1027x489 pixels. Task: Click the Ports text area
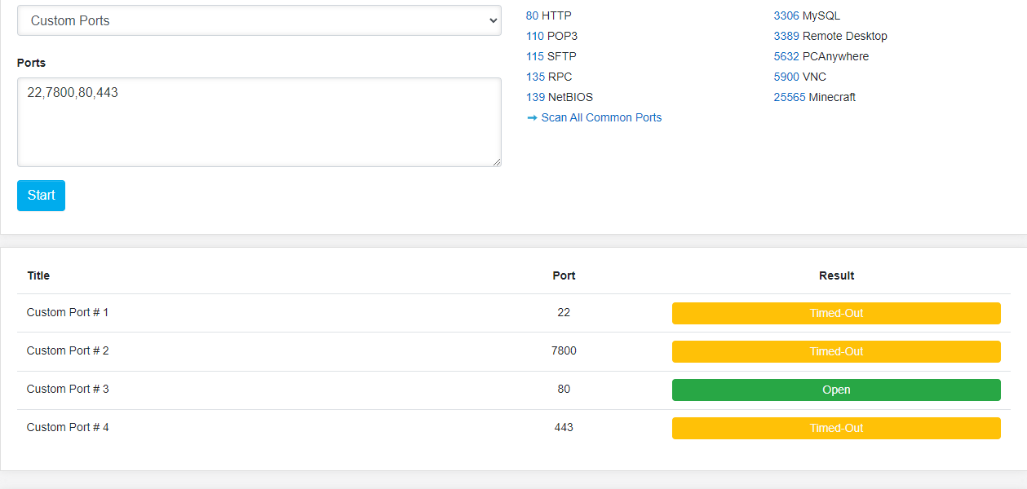coord(259,122)
